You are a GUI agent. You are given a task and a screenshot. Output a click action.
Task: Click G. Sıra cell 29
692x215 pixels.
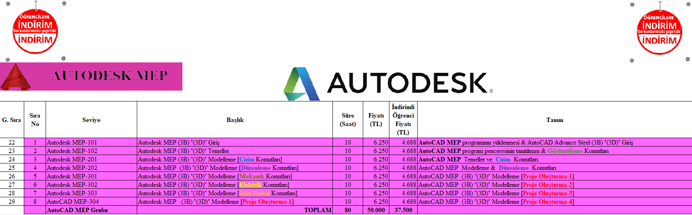[12, 202]
